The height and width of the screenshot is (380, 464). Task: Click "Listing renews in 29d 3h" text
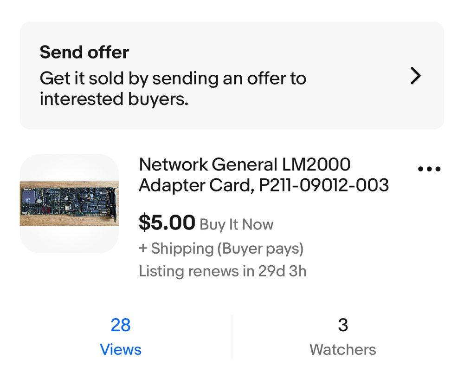[223, 271]
